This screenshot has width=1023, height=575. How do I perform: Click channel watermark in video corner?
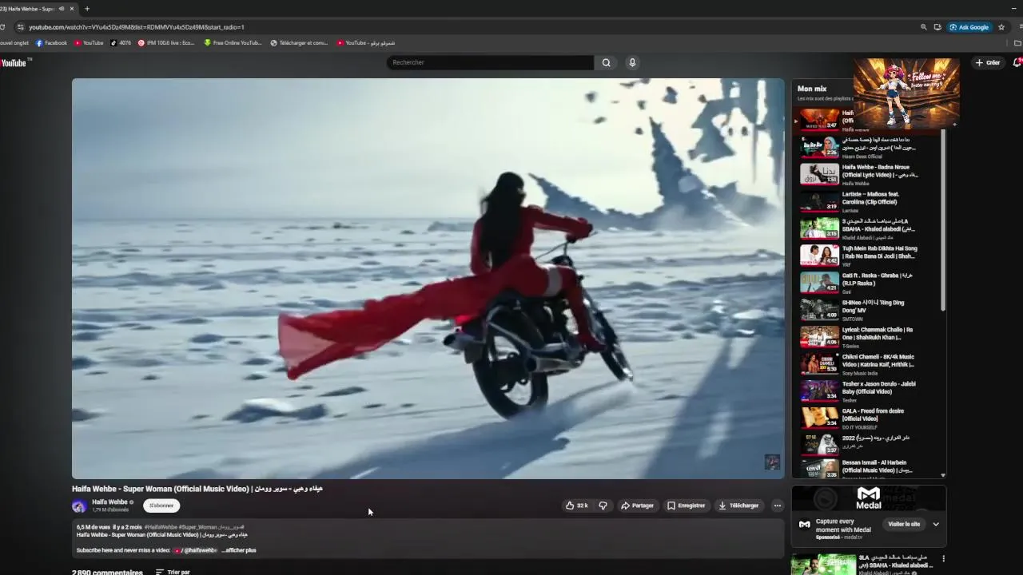pos(772,462)
